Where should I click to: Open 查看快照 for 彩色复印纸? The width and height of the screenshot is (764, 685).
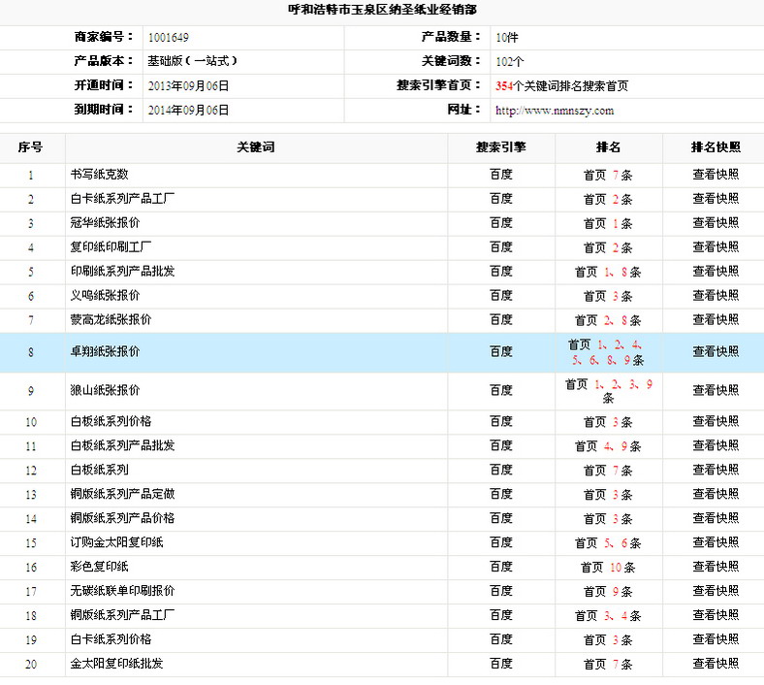pos(716,567)
